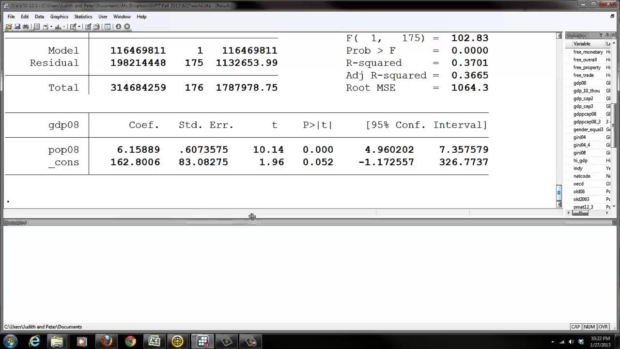
Task: Open Internet Explorer from the taskbar
Action: (34, 341)
